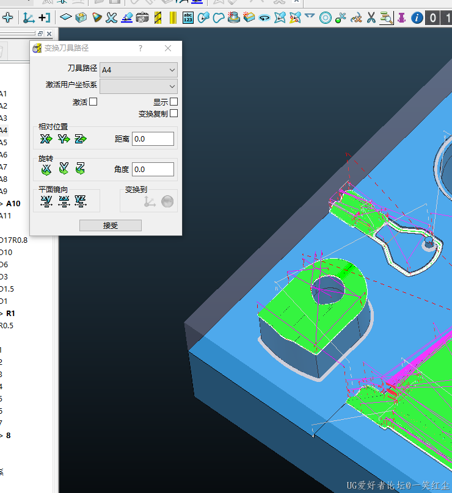Click the blue blob boundary outline icon

click(x=219, y=18)
